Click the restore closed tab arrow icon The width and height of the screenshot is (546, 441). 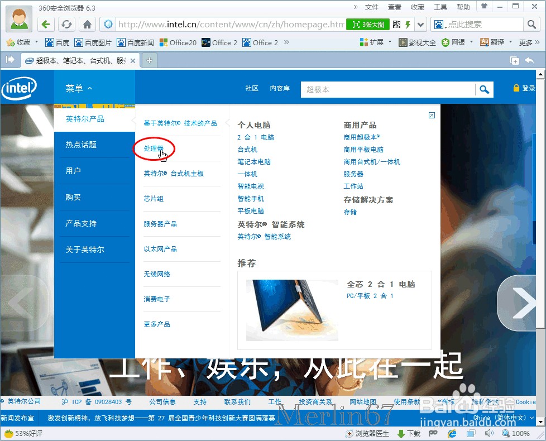click(529, 60)
